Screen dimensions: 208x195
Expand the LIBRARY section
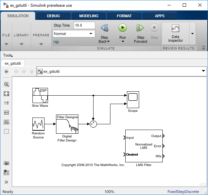[x=22, y=44]
